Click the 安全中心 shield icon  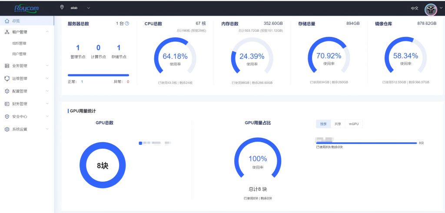[7, 116]
